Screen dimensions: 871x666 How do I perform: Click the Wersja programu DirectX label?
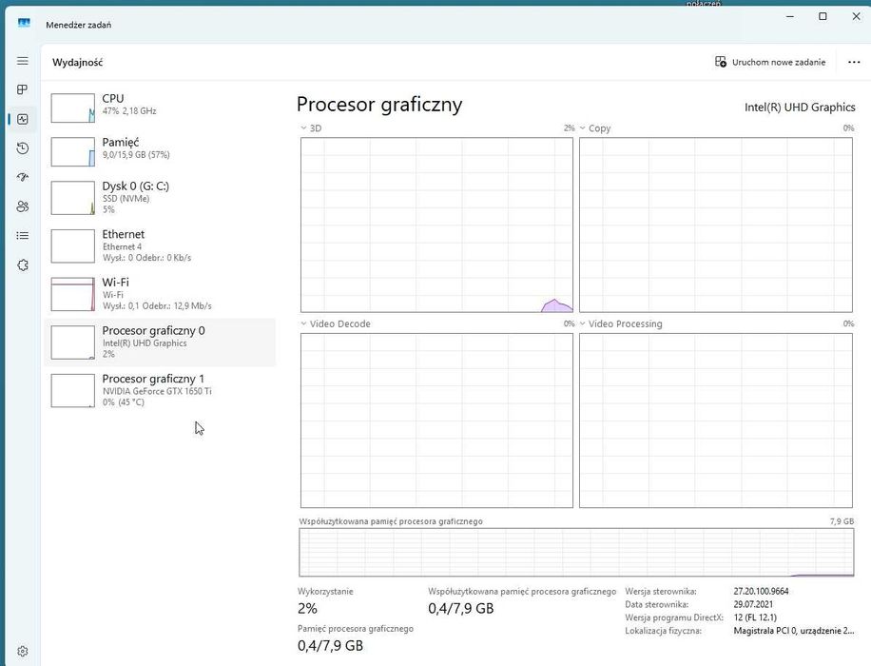(674, 617)
